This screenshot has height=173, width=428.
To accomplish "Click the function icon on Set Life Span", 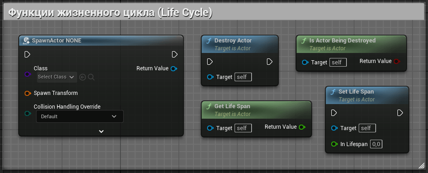I will 333,92.
